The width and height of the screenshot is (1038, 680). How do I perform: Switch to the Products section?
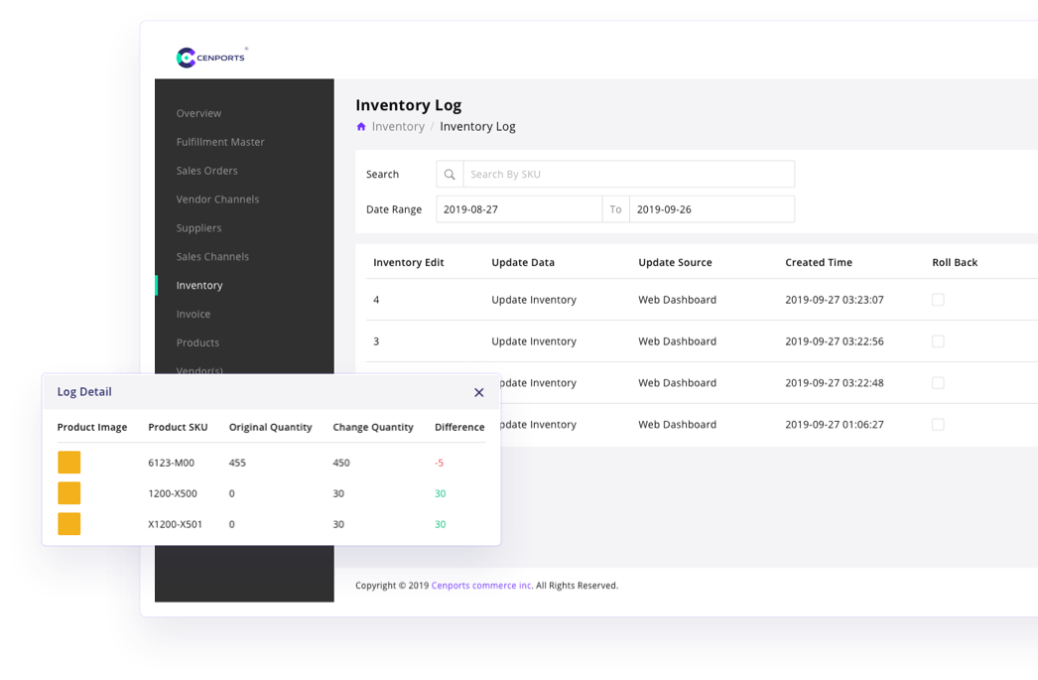pos(197,342)
